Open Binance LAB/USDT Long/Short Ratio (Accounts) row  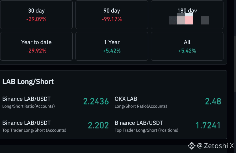pyautogui.click(x=56, y=102)
